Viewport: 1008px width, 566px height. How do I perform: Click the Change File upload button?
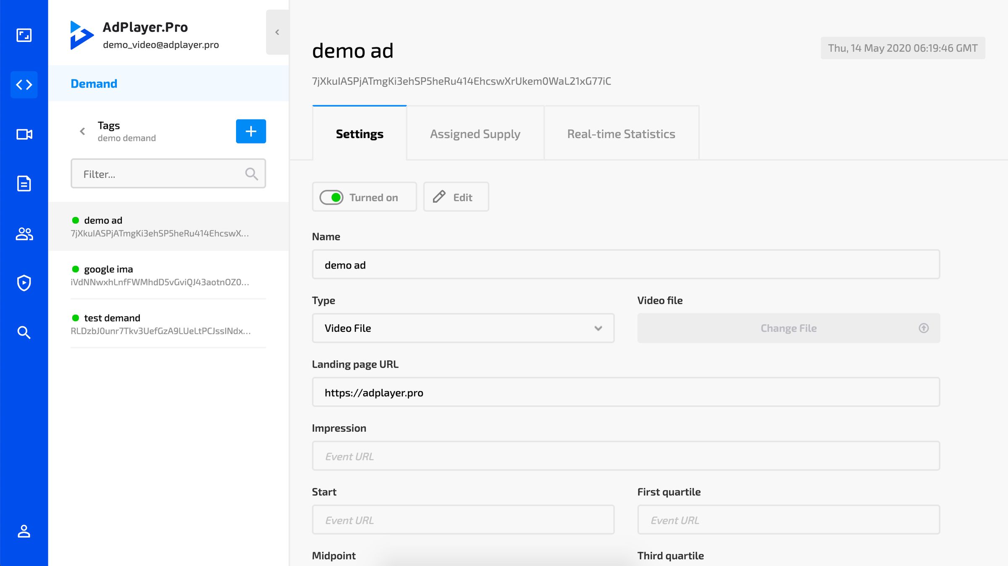click(788, 328)
